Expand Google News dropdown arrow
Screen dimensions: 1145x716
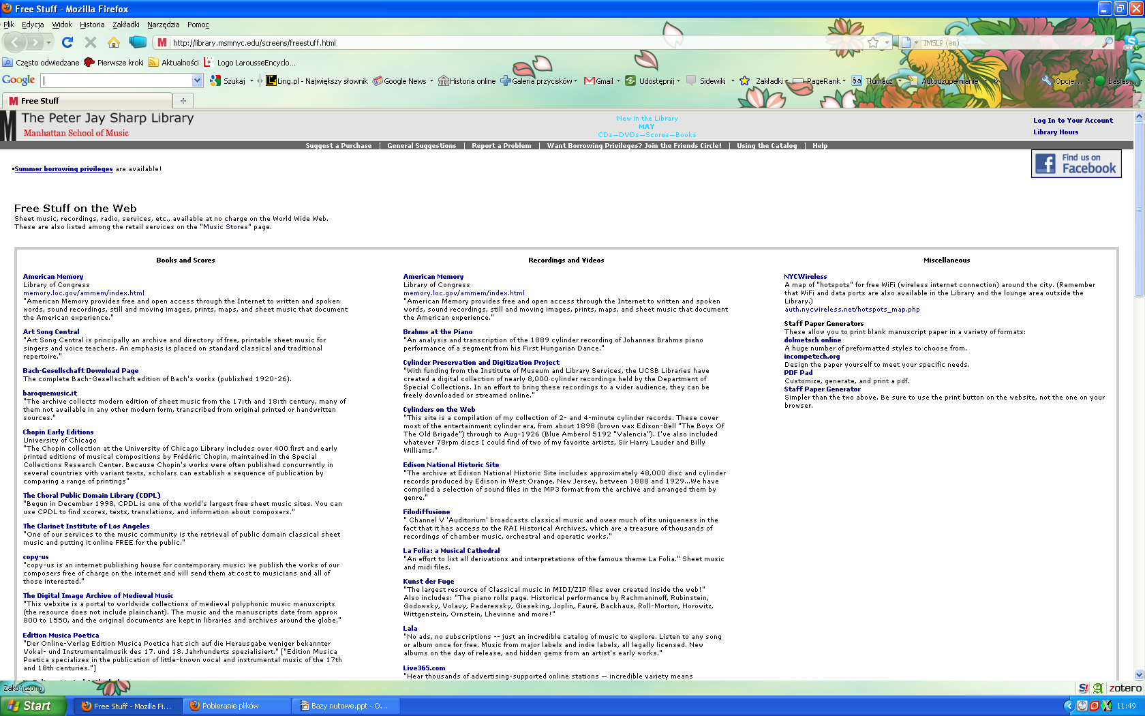(x=432, y=80)
